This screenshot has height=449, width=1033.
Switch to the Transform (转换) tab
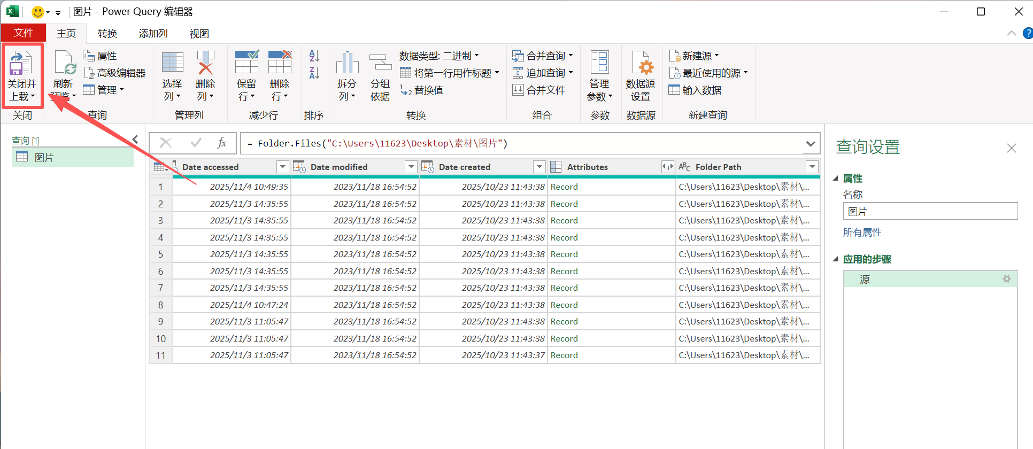click(x=107, y=33)
